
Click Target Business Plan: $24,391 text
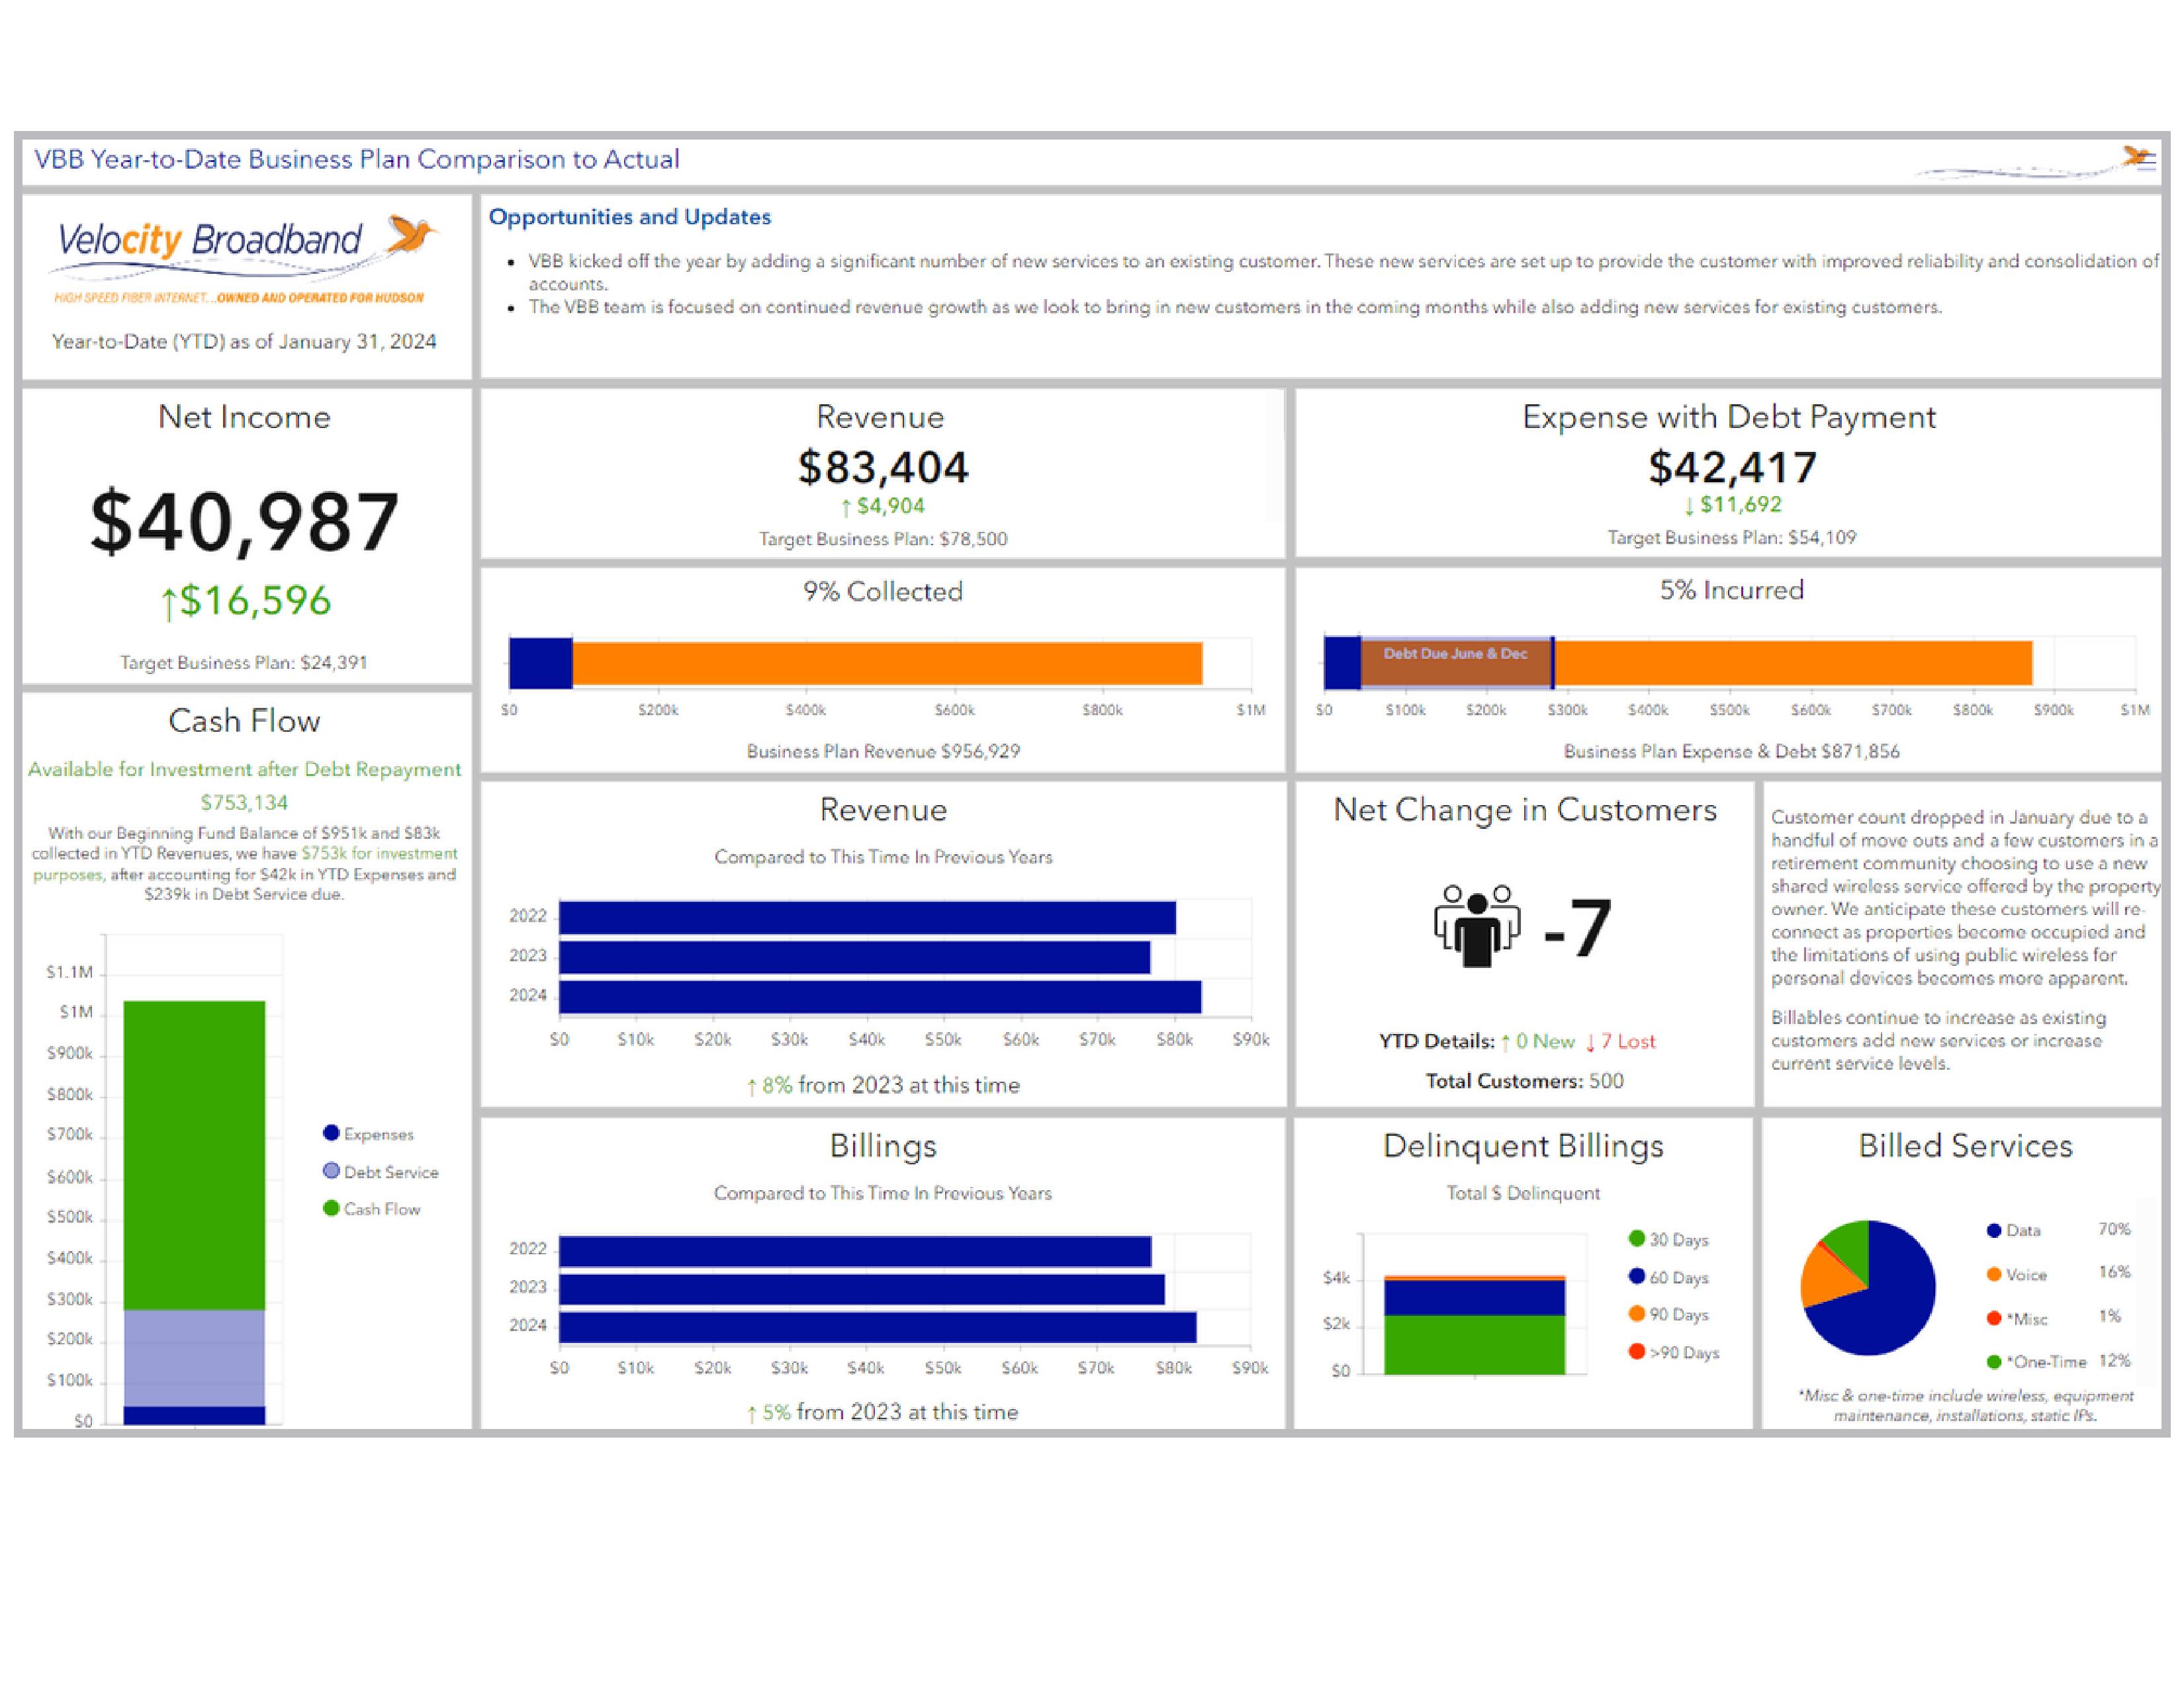click(x=244, y=663)
